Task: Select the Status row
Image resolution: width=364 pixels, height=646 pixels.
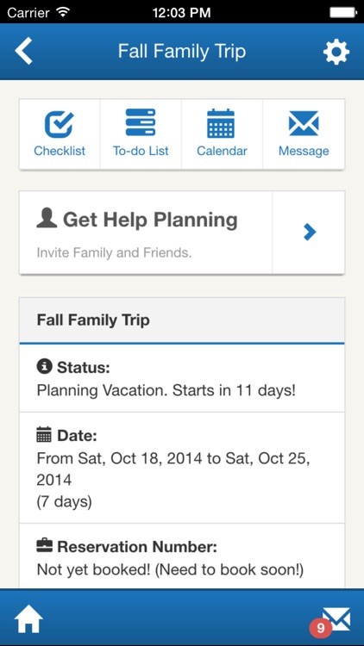Action: [182, 378]
